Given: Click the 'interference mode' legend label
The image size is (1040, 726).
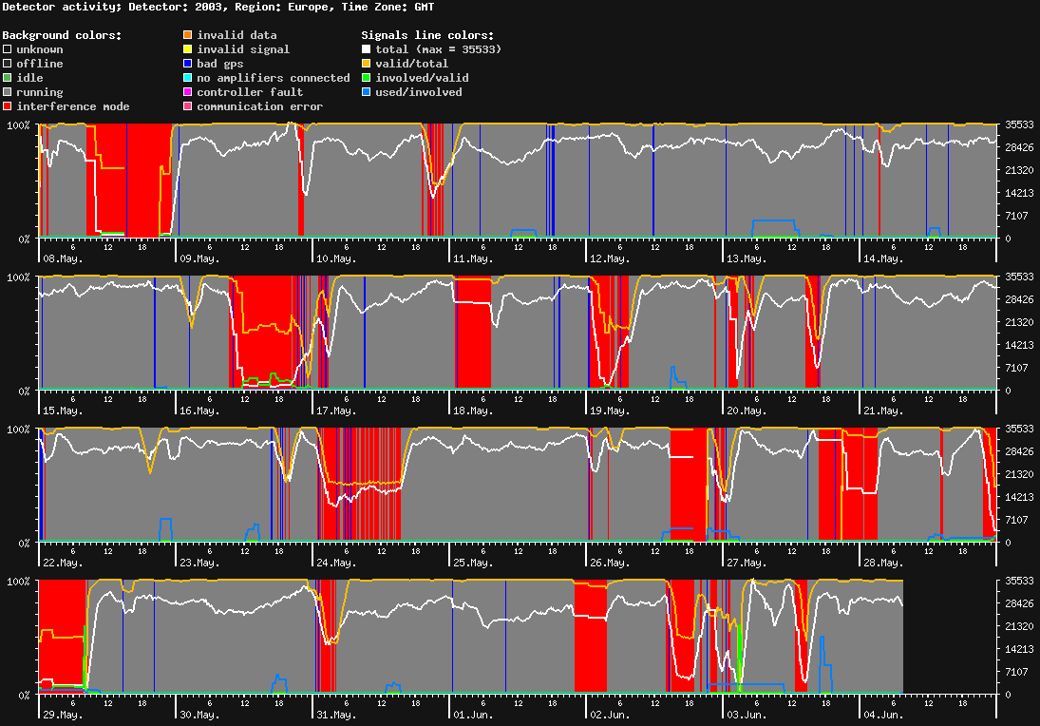Looking at the screenshot, I should [x=73, y=106].
